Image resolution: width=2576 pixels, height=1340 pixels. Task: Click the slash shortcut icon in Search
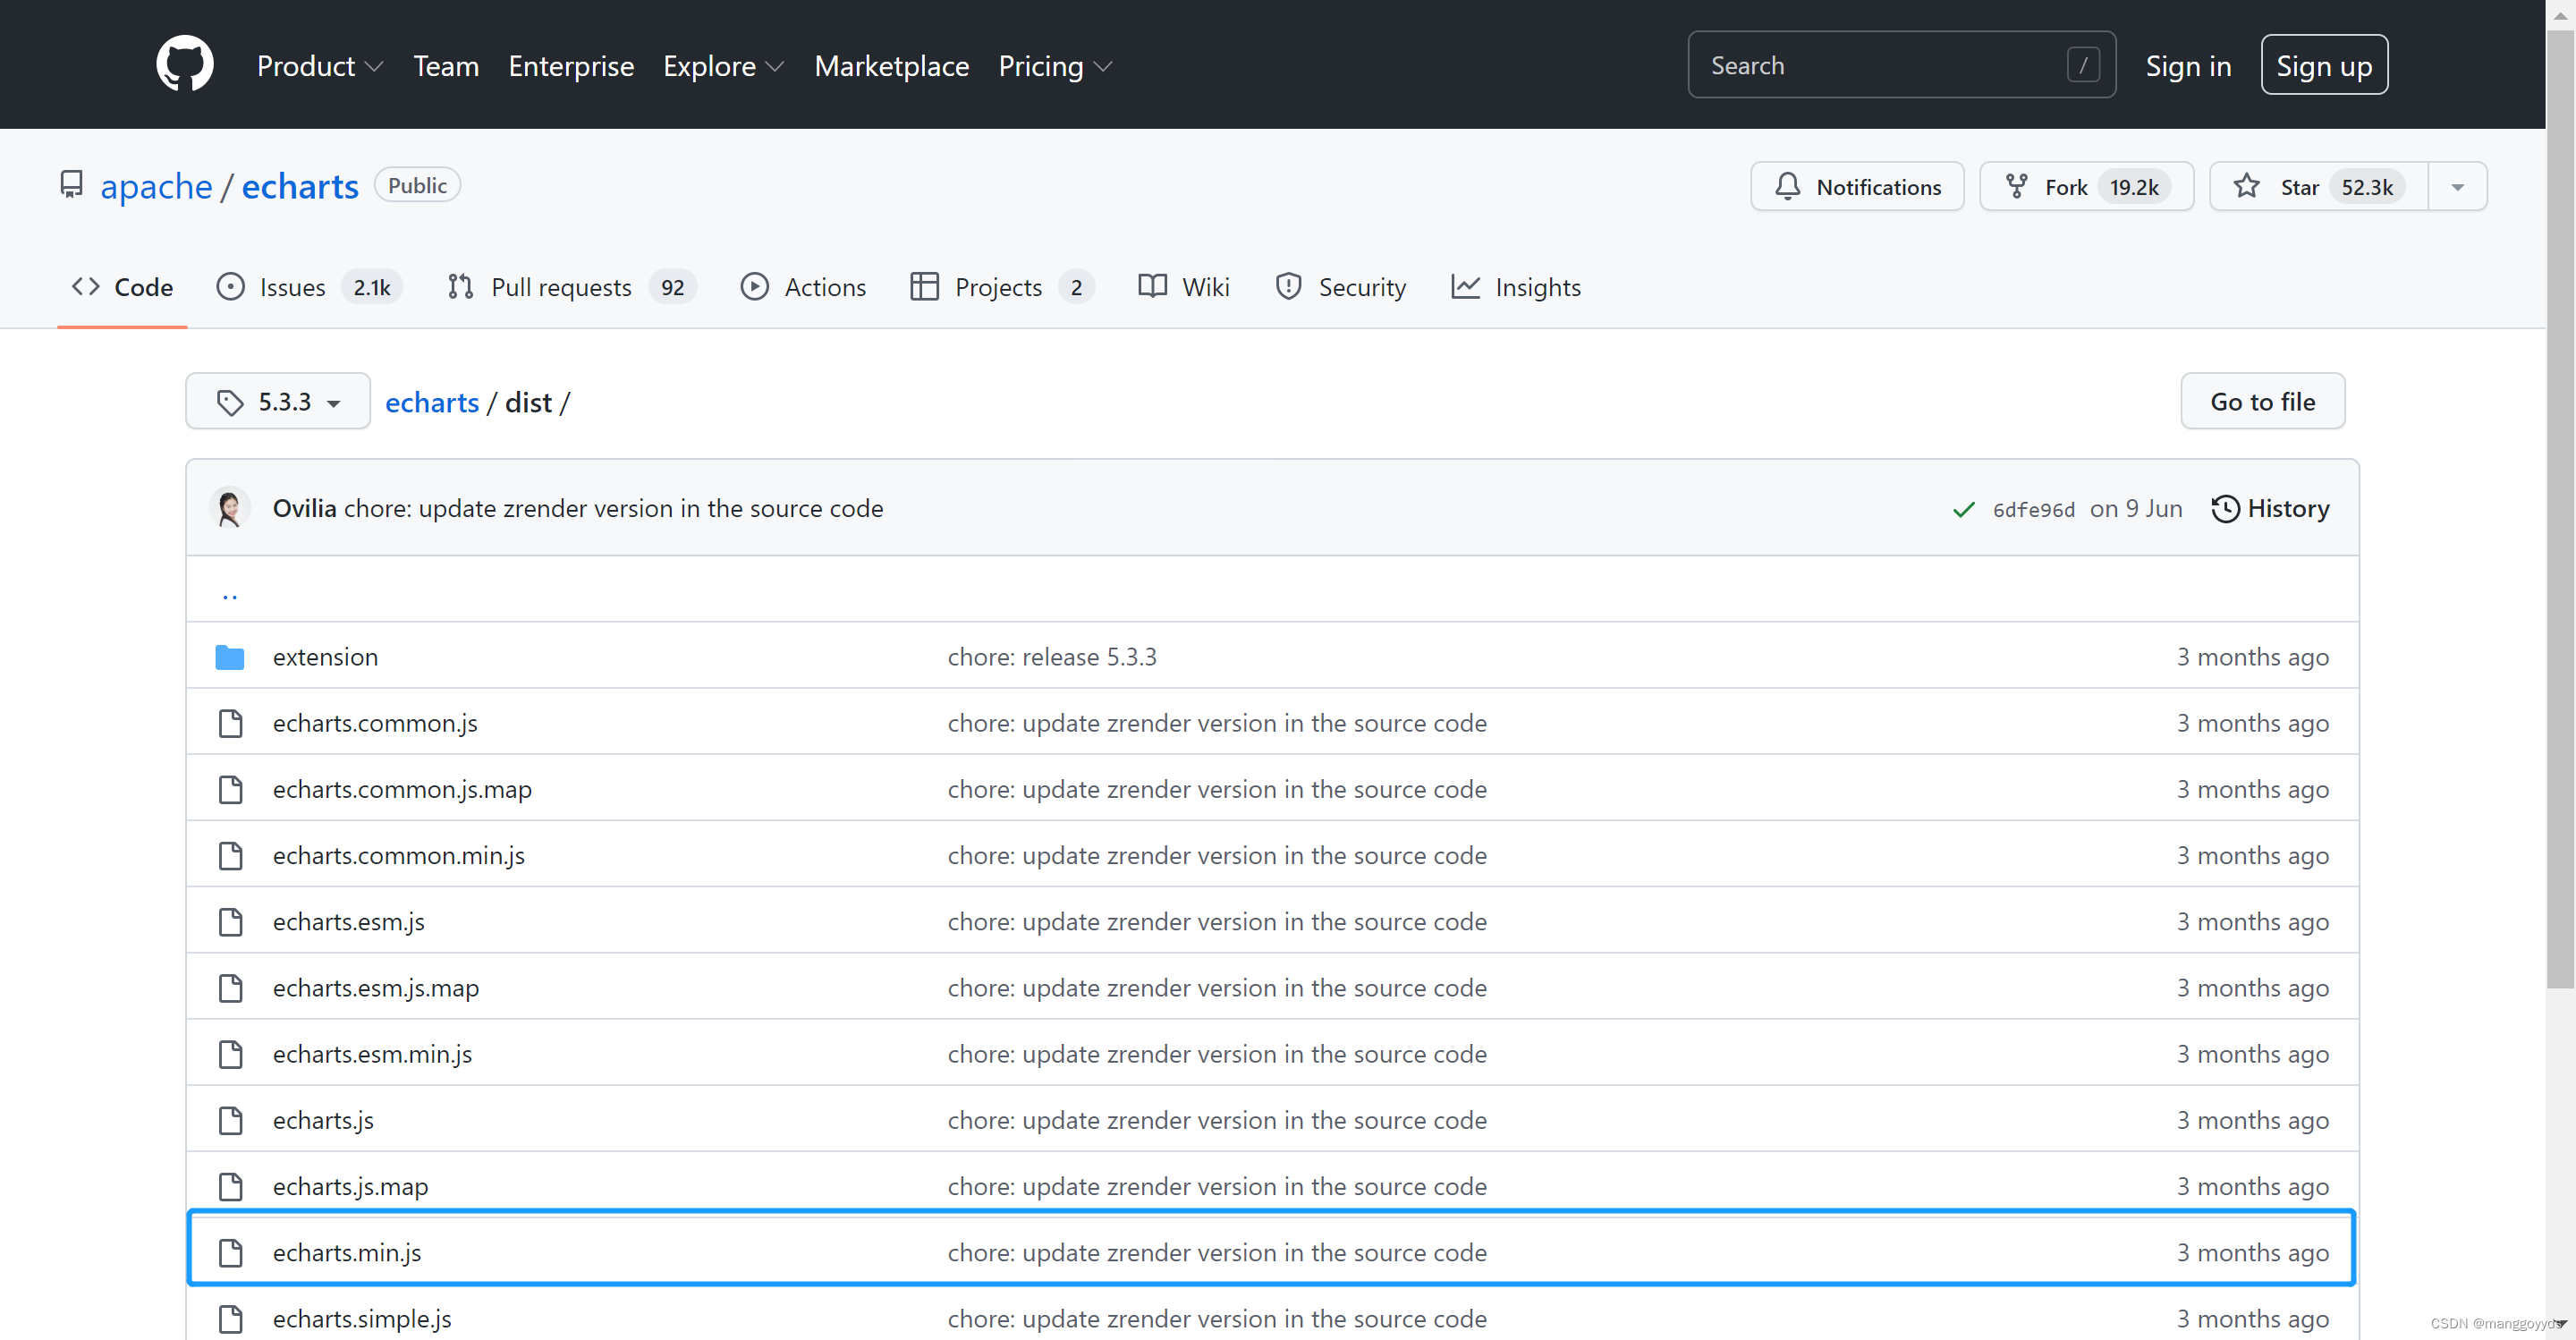2083,65
